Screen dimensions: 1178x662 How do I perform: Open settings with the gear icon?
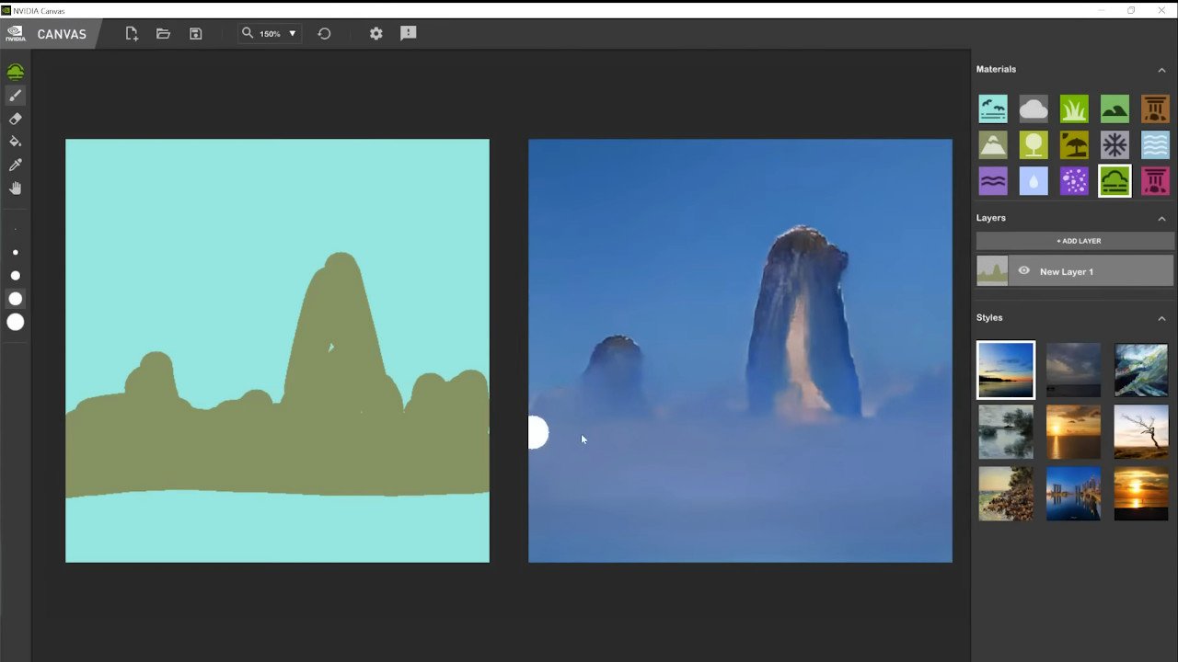(x=375, y=33)
